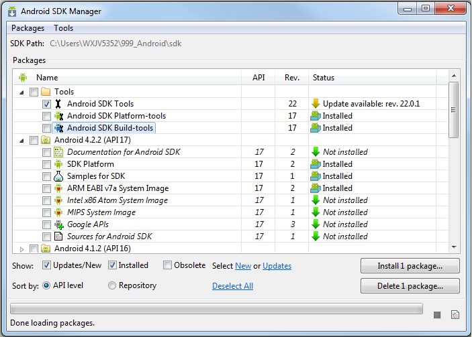Image resolution: width=472 pixels, height=337 pixels.
Task: Open the Packages menu
Action: [x=28, y=28]
